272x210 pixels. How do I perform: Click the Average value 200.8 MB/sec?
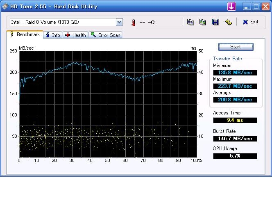(235, 100)
